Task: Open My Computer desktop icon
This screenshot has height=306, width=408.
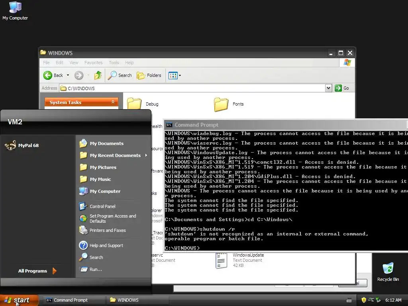Action: pos(15,10)
